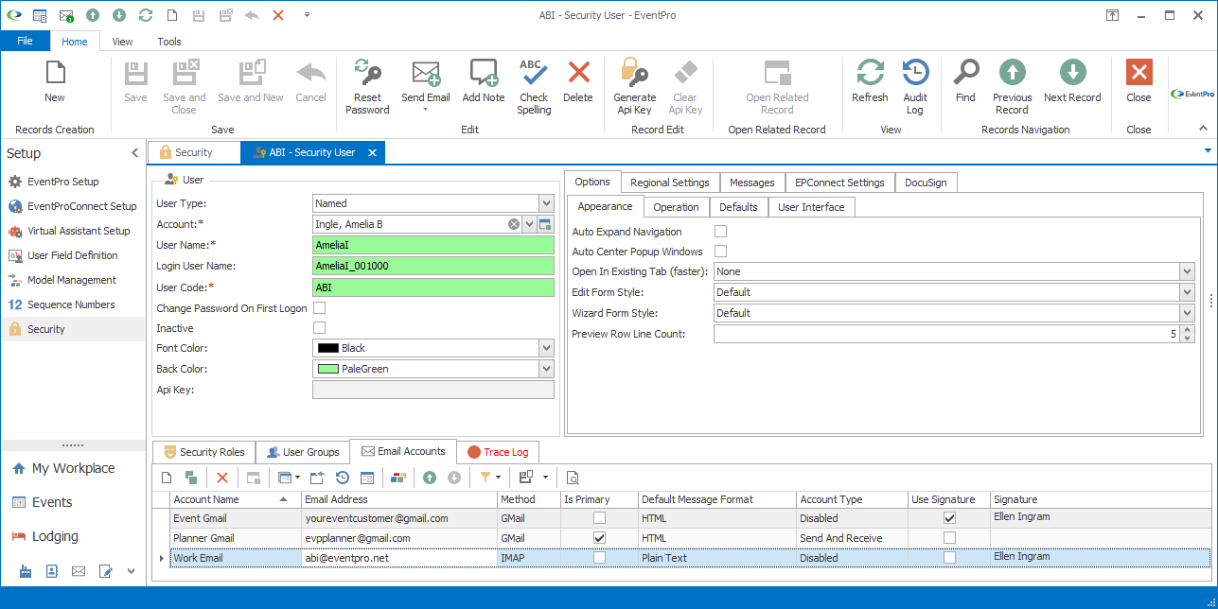Click green up arrow in grid toolbar
The image size is (1218, 609).
coord(430,478)
